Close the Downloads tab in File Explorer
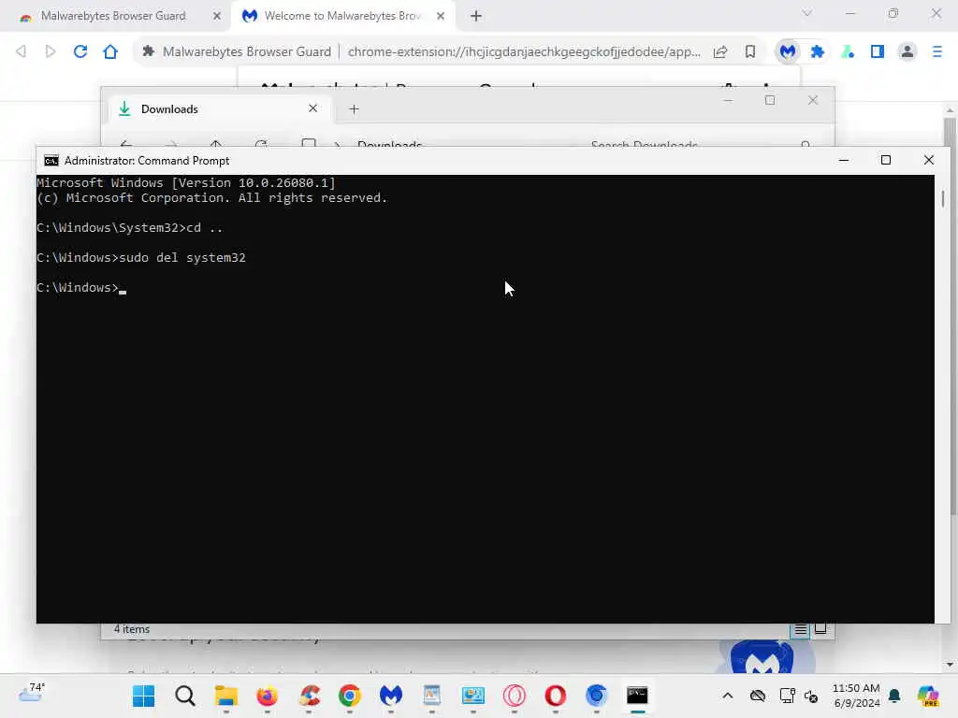Viewport: 958px width, 718px height. pyautogui.click(x=312, y=108)
